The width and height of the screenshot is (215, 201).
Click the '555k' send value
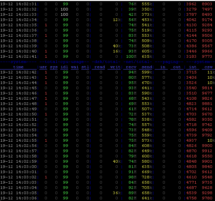click(147, 4)
